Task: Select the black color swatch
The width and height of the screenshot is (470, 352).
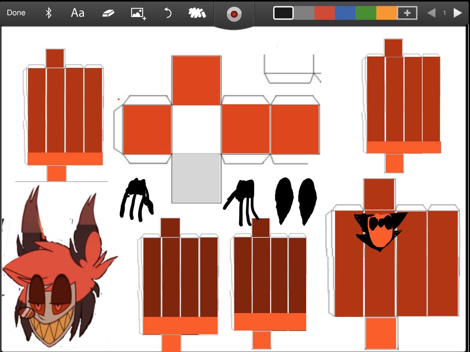Action: point(283,13)
